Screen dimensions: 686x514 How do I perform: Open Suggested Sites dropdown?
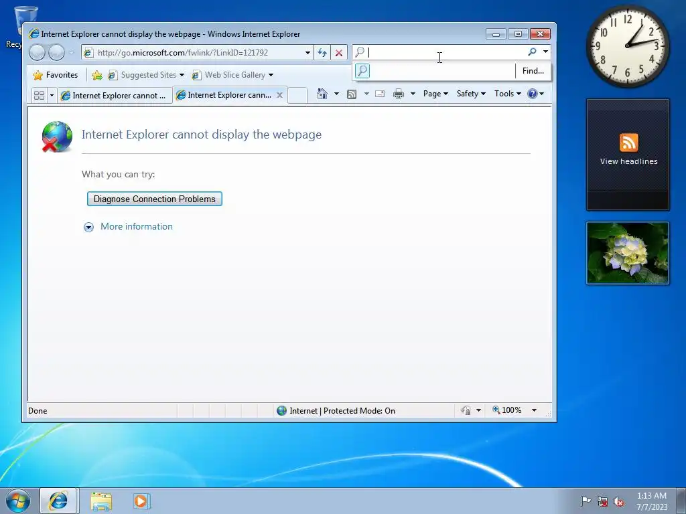point(146,75)
